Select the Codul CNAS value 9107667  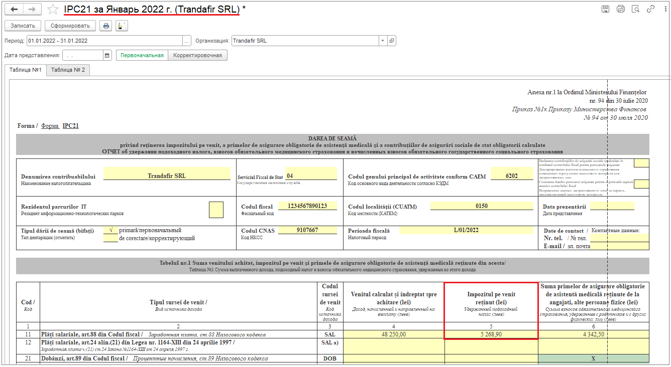306,230
